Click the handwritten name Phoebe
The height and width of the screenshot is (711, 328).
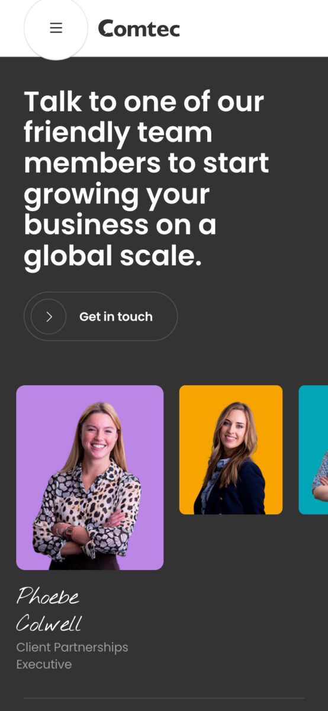click(x=48, y=595)
